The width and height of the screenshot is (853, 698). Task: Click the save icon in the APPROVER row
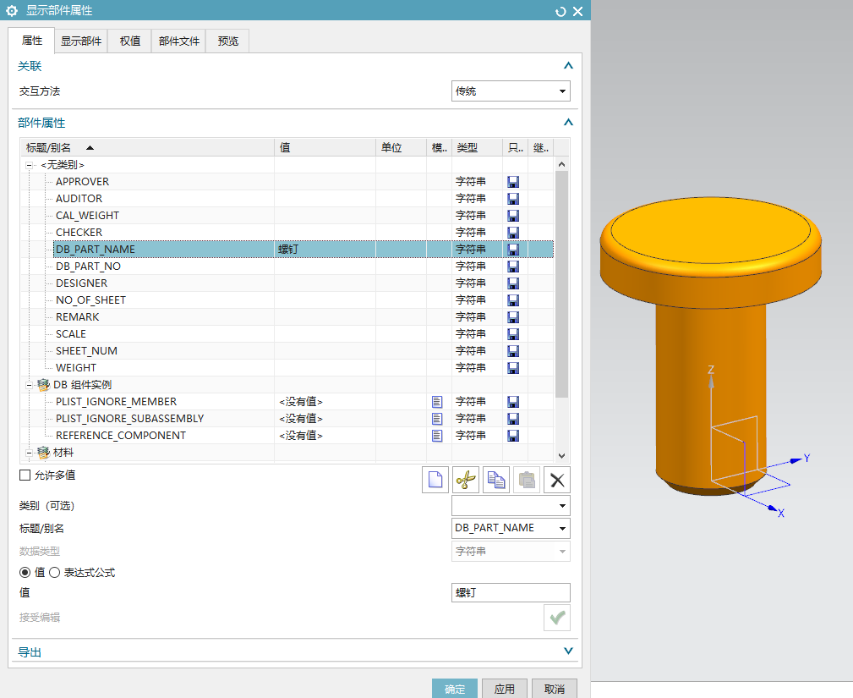coord(513,182)
